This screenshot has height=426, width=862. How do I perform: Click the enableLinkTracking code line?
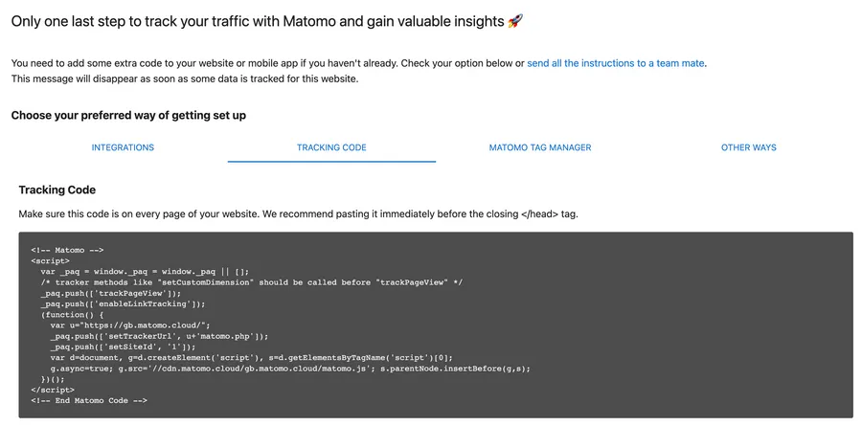coord(124,303)
